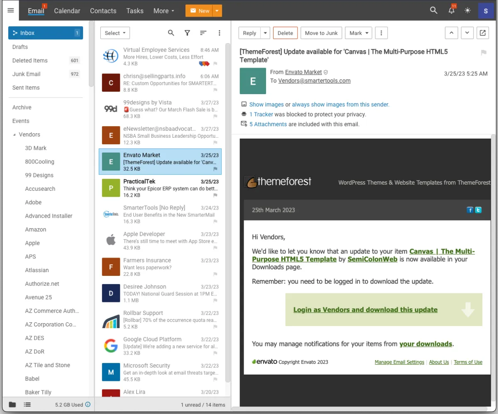Toggle flag on Virtual Employee Services email
The image size is (498, 414).
215,64
